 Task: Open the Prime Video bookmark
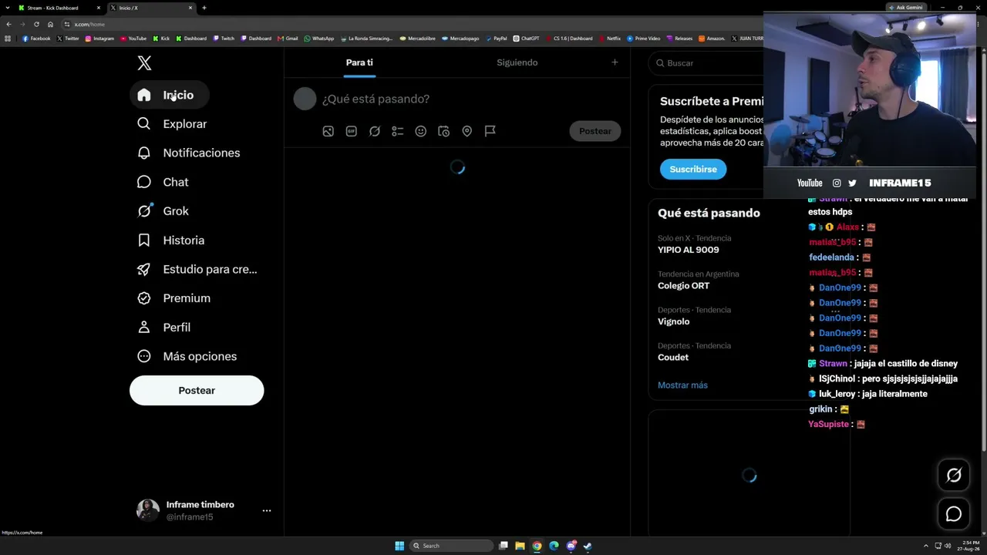pyautogui.click(x=643, y=39)
